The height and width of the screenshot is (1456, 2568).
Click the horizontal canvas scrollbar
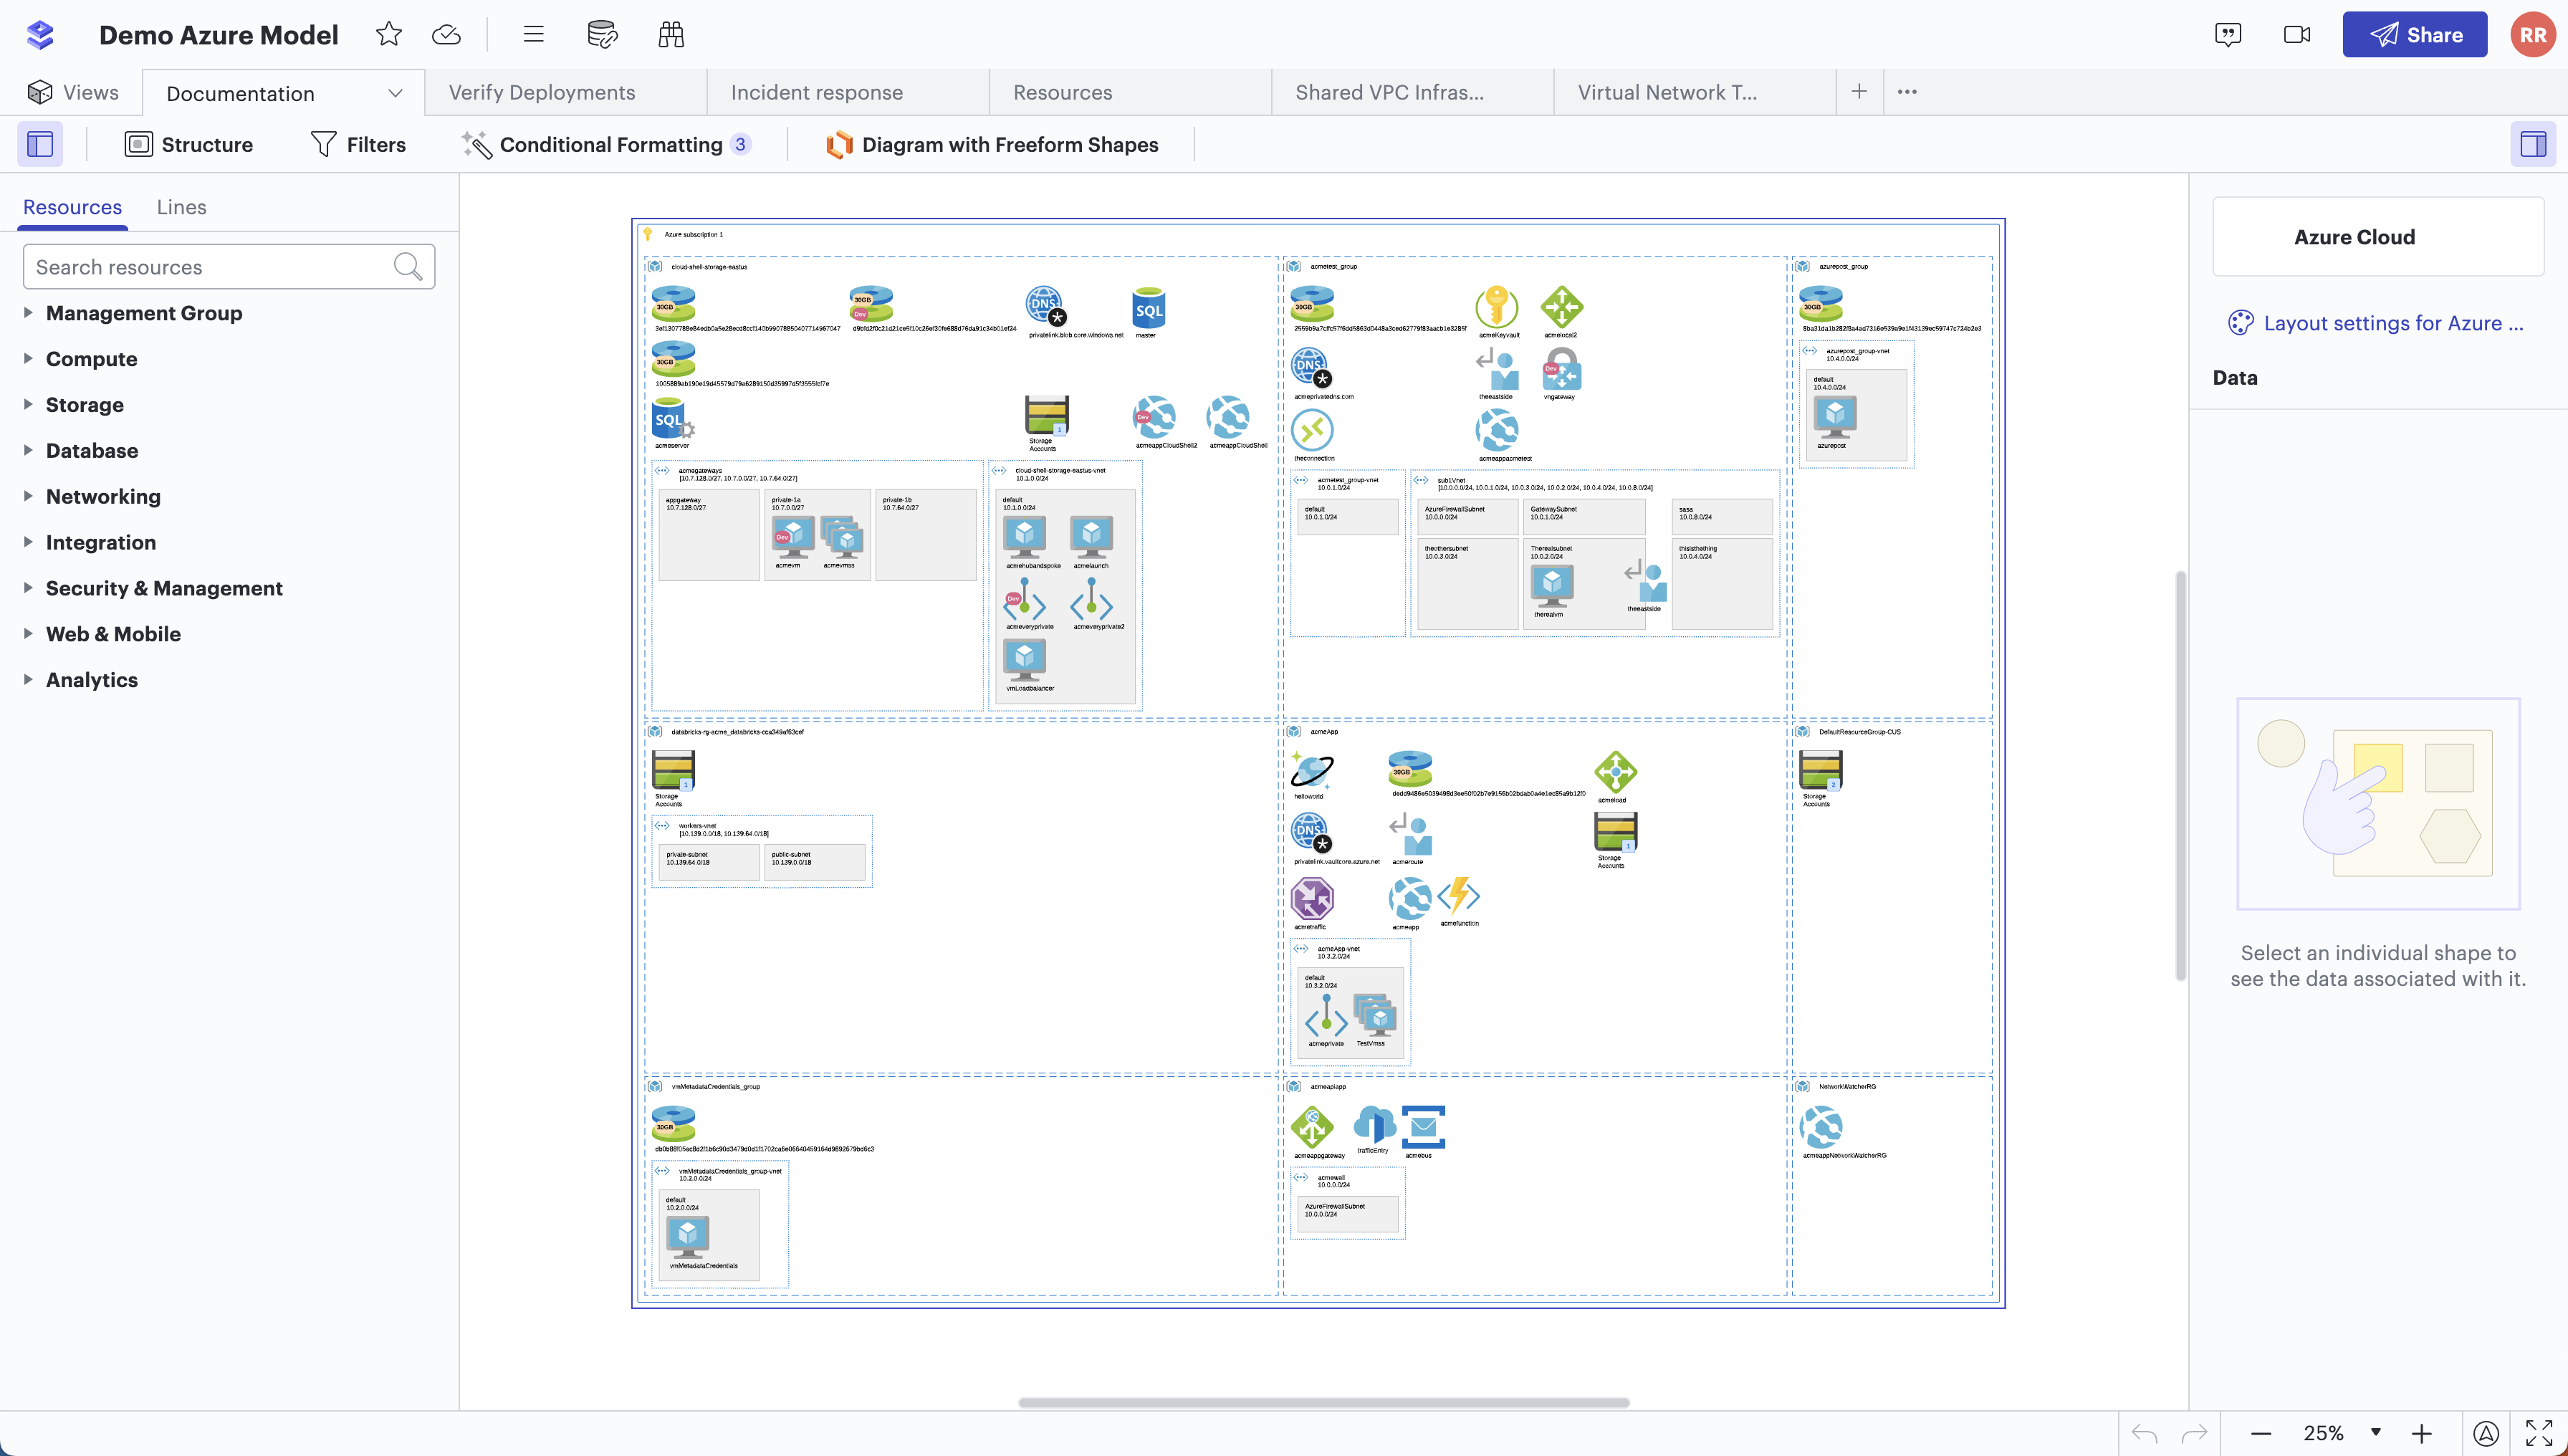[1324, 1402]
